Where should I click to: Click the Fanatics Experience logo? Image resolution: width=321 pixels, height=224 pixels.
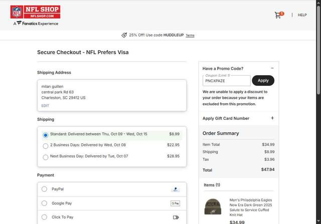[36, 23]
